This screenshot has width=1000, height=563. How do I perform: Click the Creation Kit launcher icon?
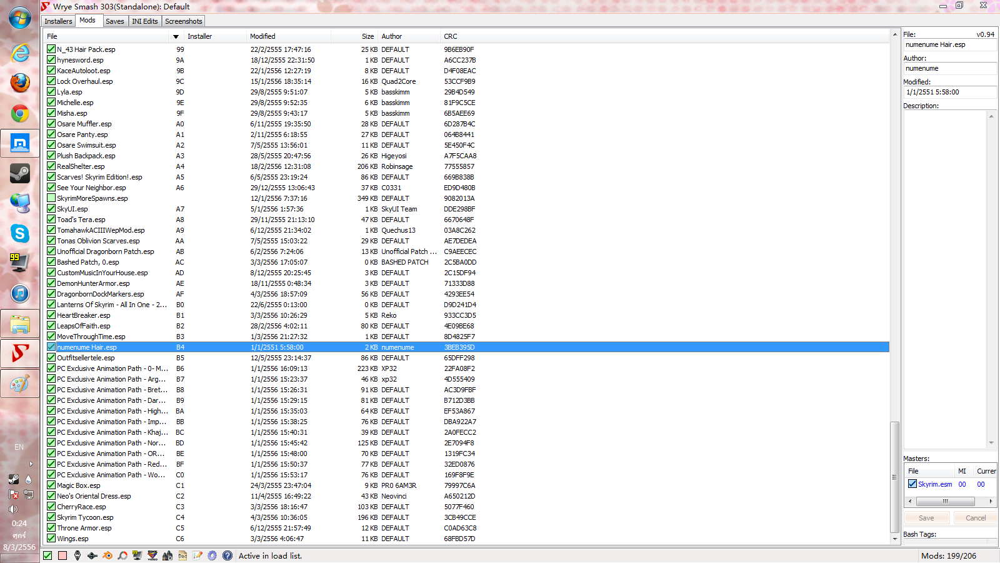tap(92, 555)
